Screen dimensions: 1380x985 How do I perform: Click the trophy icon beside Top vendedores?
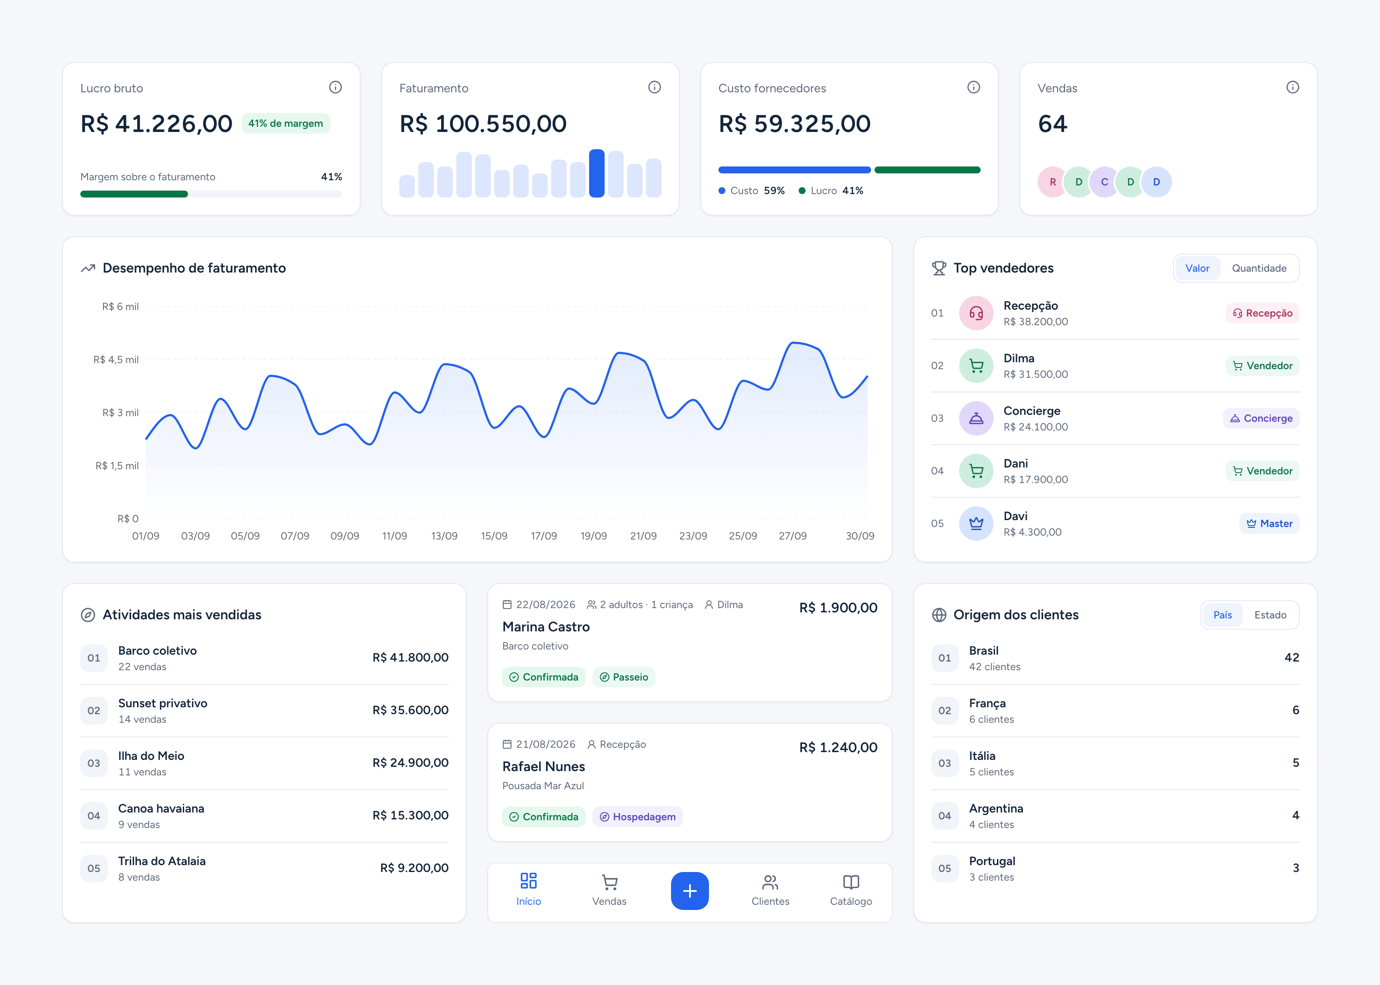pos(938,268)
